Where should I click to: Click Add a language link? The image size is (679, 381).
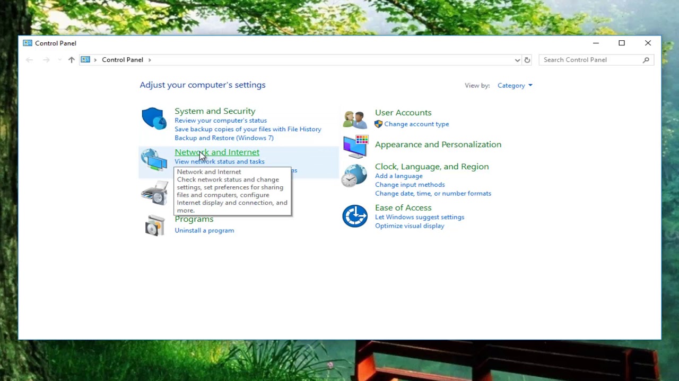(x=399, y=176)
